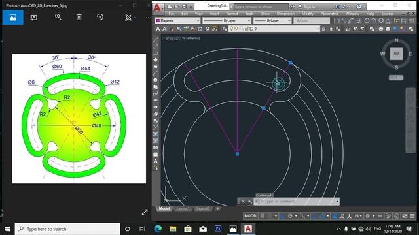
Task: Toggle object snap tracking in status bar
Action: point(314,216)
